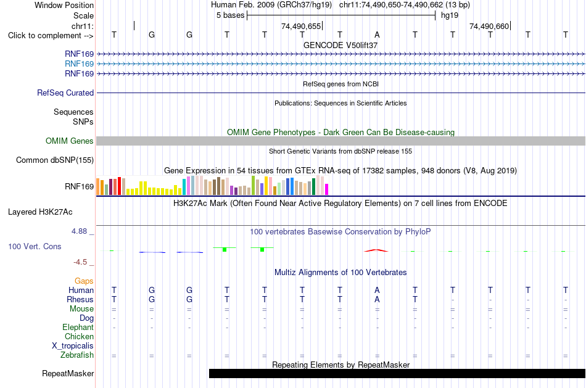
Task: Select the Common dbSNP(155) track label
Action: (55, 160)
